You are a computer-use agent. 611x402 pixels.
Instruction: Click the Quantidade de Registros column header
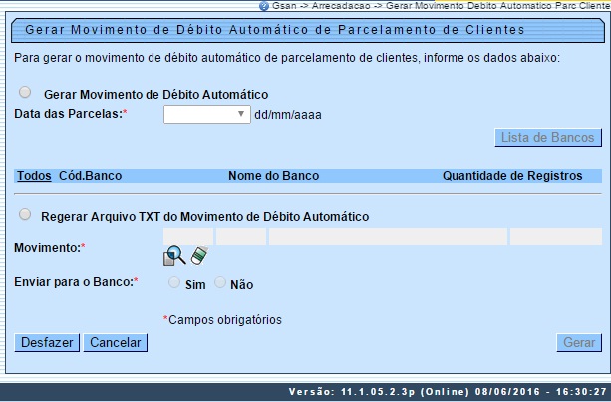click(x=512, y=176)
